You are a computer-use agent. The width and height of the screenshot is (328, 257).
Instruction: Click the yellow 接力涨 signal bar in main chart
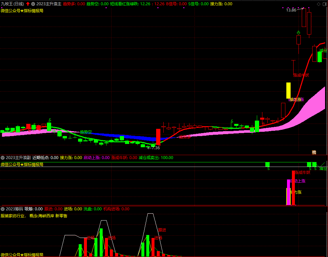(288, 90)
